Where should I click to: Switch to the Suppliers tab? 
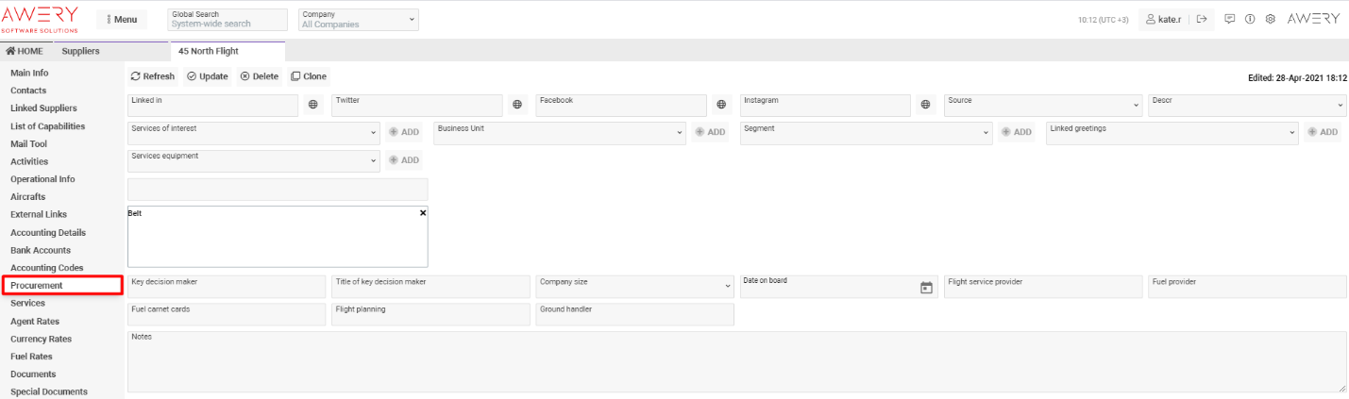click(x=80, y=51)
